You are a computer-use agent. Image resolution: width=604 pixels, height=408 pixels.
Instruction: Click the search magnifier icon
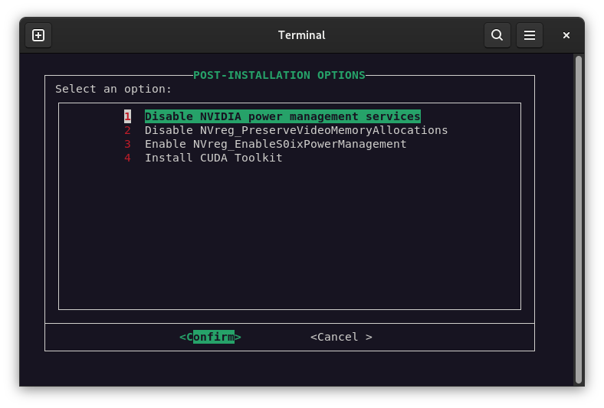(x=497, y=35)
